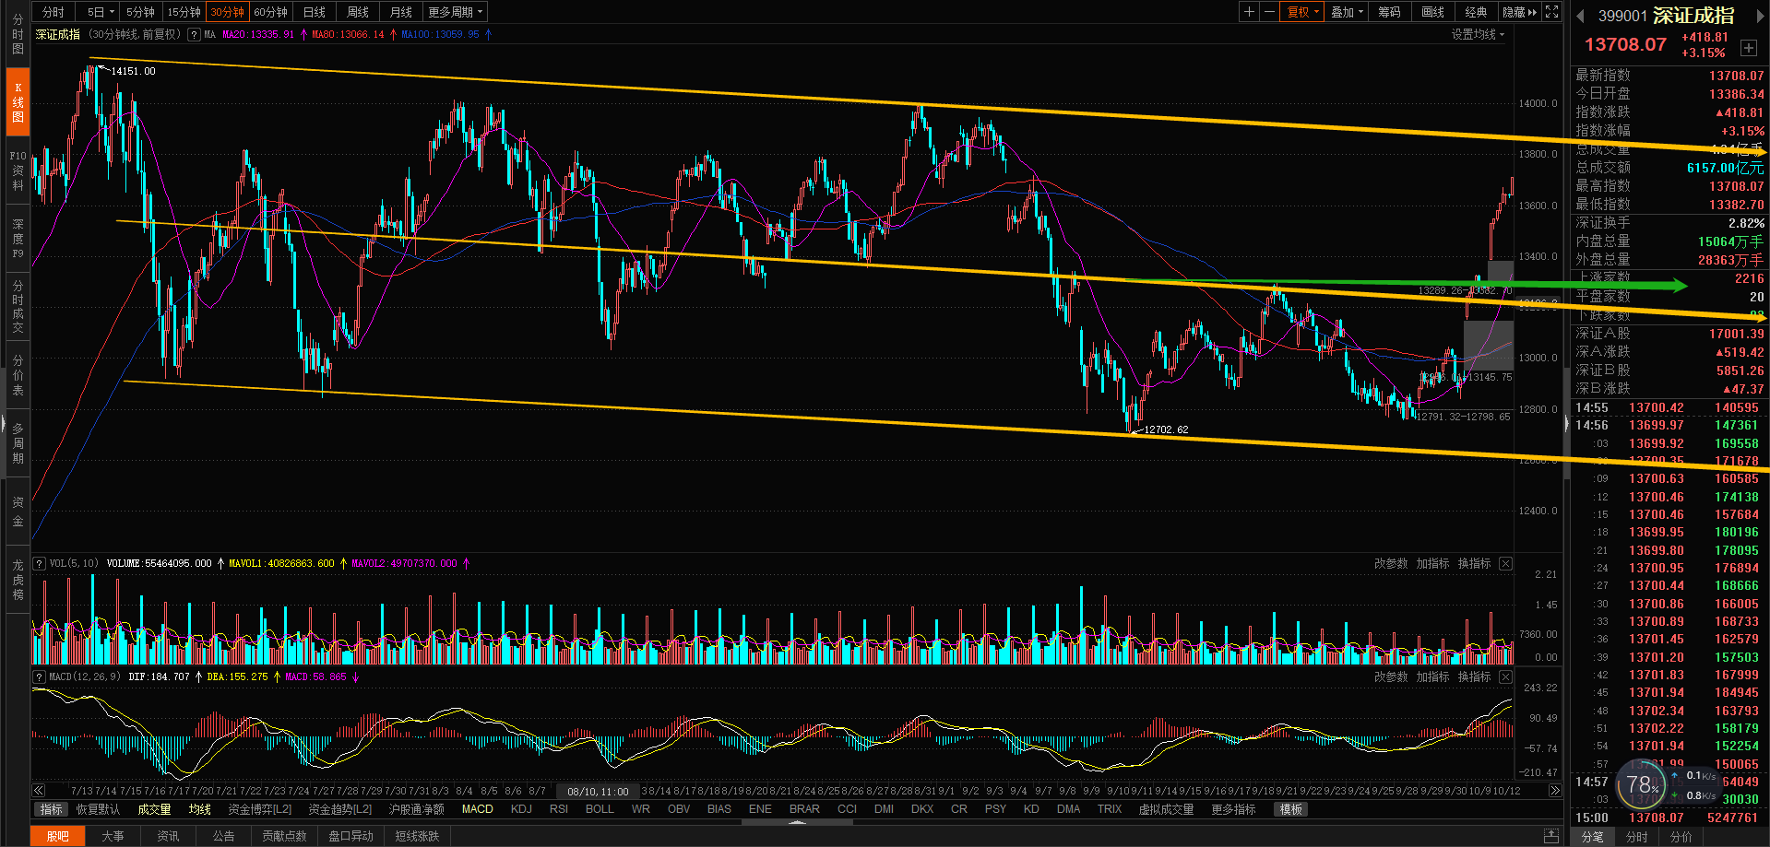
Task: Switch to 贡献点数 bottom tab
Action: point(284,836)
